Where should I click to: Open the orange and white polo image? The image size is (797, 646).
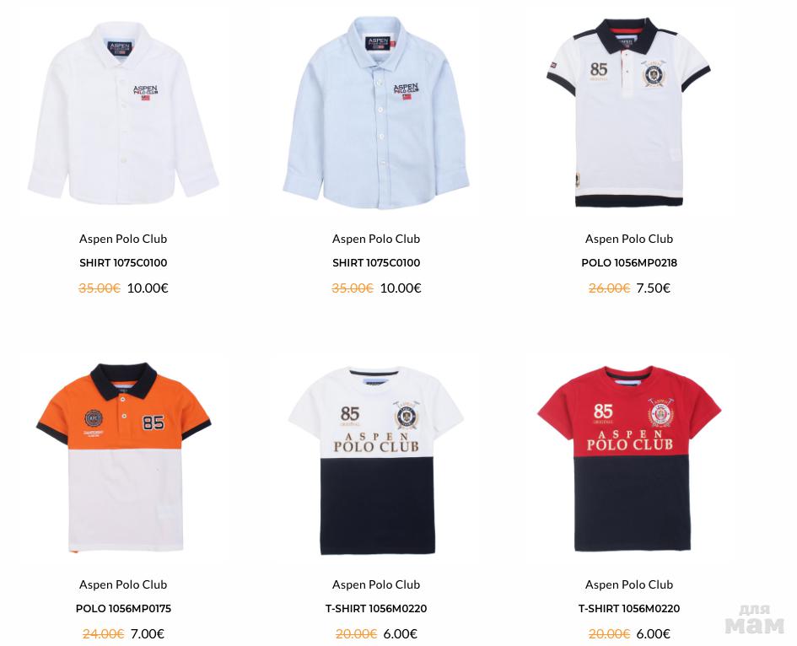click(123, 457)
